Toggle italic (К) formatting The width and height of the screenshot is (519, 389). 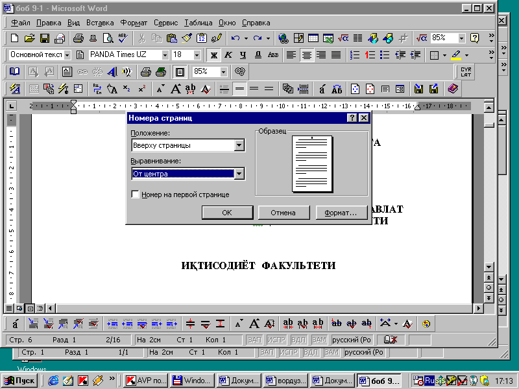[x=228, y=55]
